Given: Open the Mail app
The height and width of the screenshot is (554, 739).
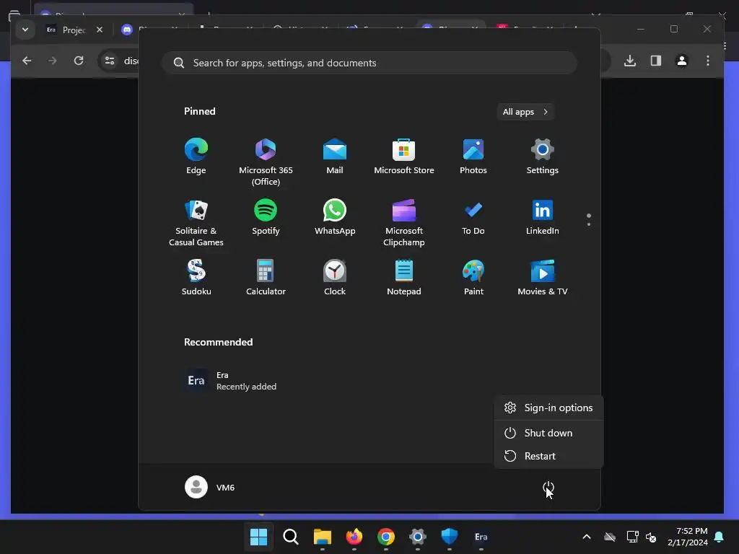Looking at the screenshot, I should click(x=335, y=157).
